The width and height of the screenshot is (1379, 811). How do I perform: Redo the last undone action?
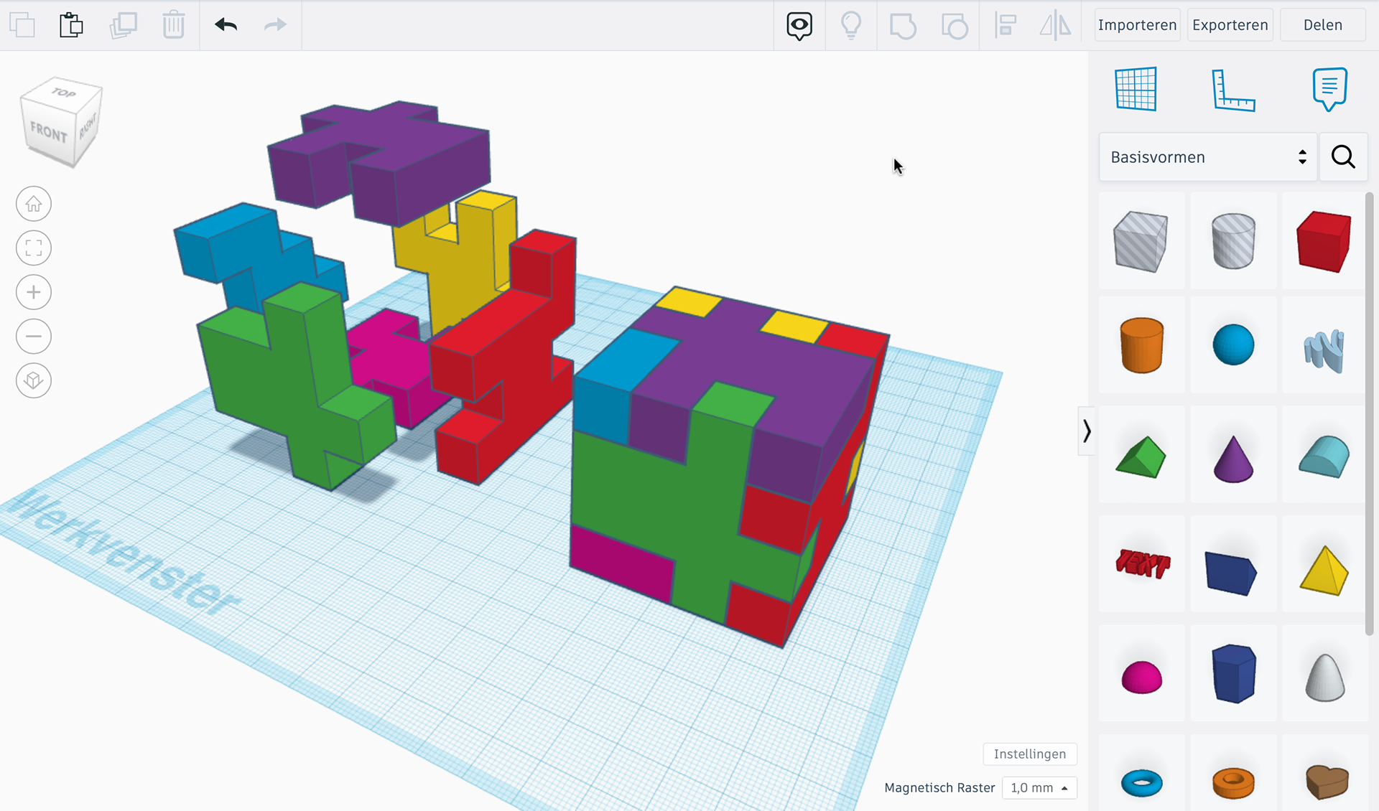click(x=275, y=25)
